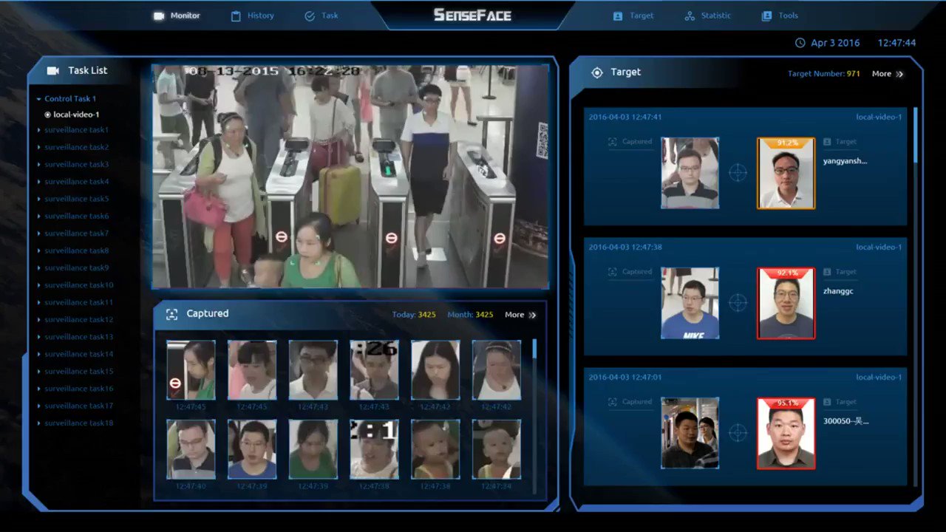
Task: Select the local-video-1 radio button
Action: (x=48, y=115)
